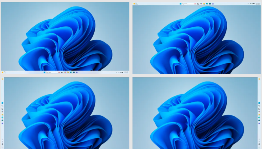Viewport: 262px width, 149px height.
Task: Open weather widget on bottom taskbar desktop
Action: coord(4,72)
